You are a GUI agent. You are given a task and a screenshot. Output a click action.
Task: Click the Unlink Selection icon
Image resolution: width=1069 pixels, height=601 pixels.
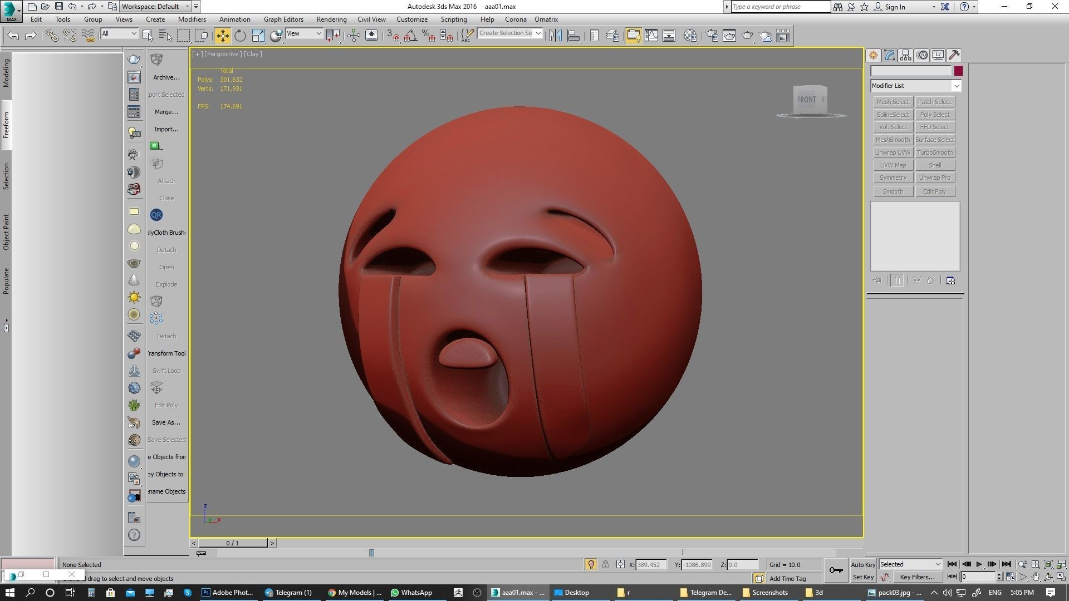pos(70,36)
